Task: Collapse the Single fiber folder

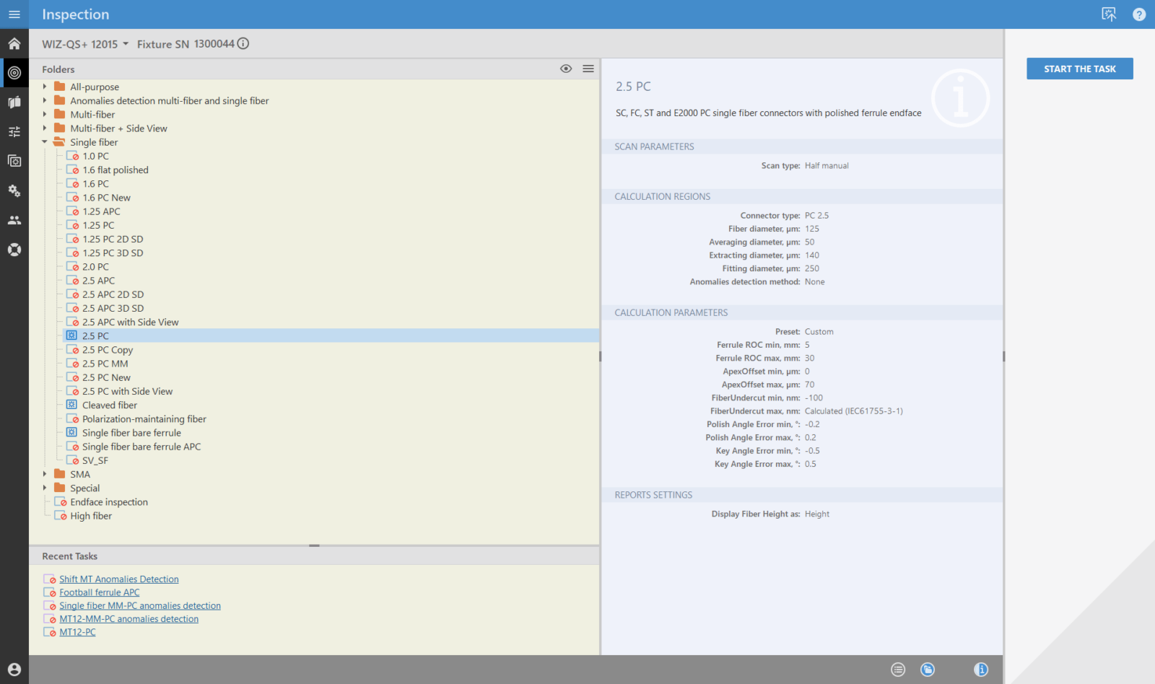Action: tap(45, 142)
